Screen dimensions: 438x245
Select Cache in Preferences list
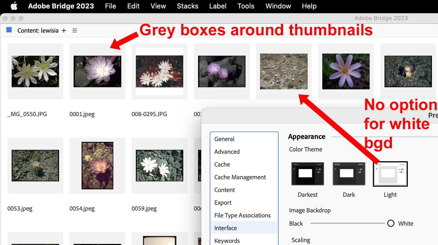(x=244, y=164)
